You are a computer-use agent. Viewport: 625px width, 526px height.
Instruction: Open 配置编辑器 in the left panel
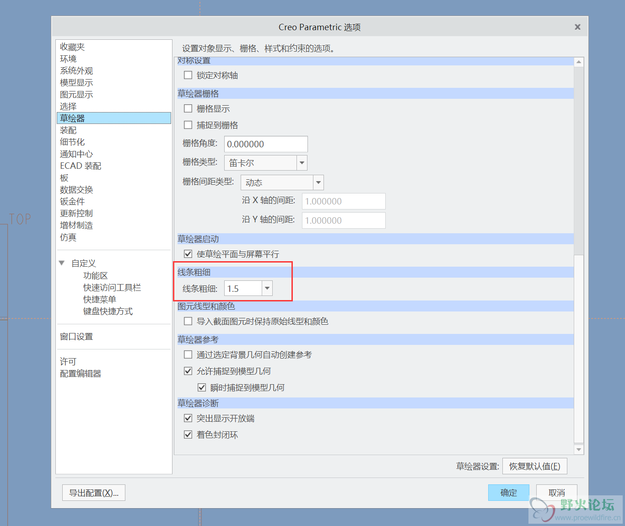click(x=81, y=374)
